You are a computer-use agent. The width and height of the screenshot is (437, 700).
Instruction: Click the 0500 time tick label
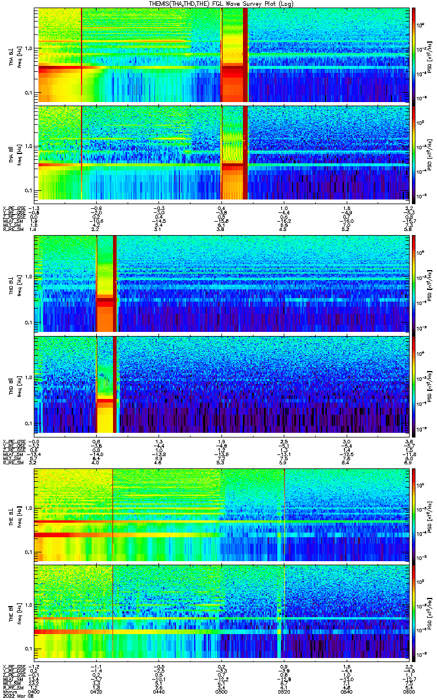coord(221,691)
